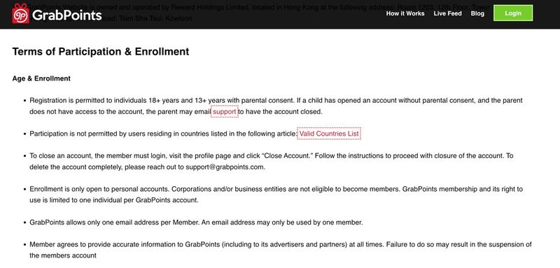The image size is (560, 268).
Task: Click the Terms of Participation & Enrollment heading
Action: (x=101, y=51)
